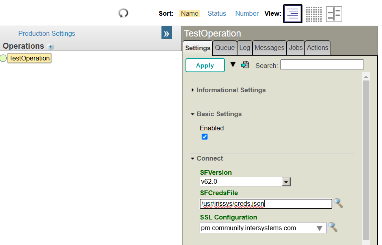Switch to split columns view icon
This screenshot has width=382, height=245.
(x=334, y=14)
